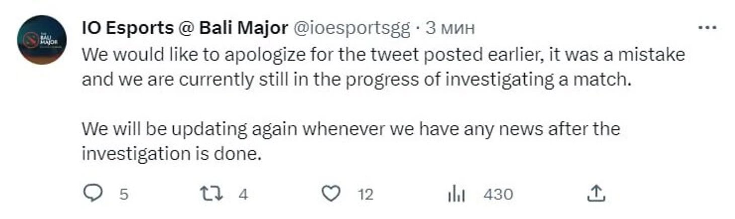Like the tweet with the heart icon
735x219 pixels.
[331, 193]
